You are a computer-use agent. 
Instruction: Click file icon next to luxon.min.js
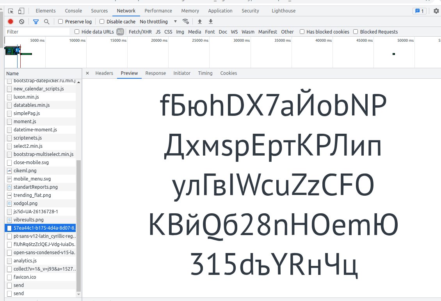(x=9, y=97)
